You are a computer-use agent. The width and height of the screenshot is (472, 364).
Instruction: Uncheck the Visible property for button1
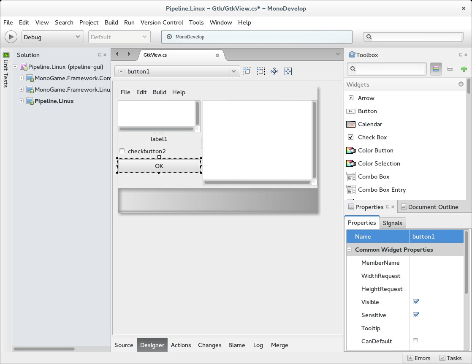416,302
